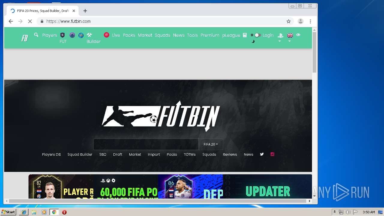Toggle the eye visibility icon in navbar

click(298, 35)
